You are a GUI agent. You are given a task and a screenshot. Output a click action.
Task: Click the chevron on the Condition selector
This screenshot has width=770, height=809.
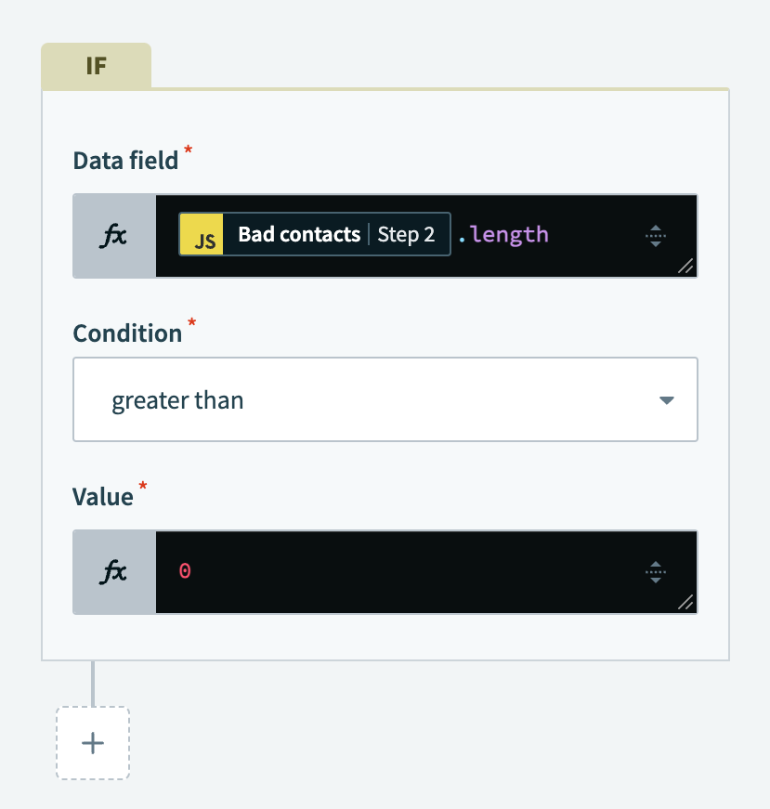coord(667,399)
